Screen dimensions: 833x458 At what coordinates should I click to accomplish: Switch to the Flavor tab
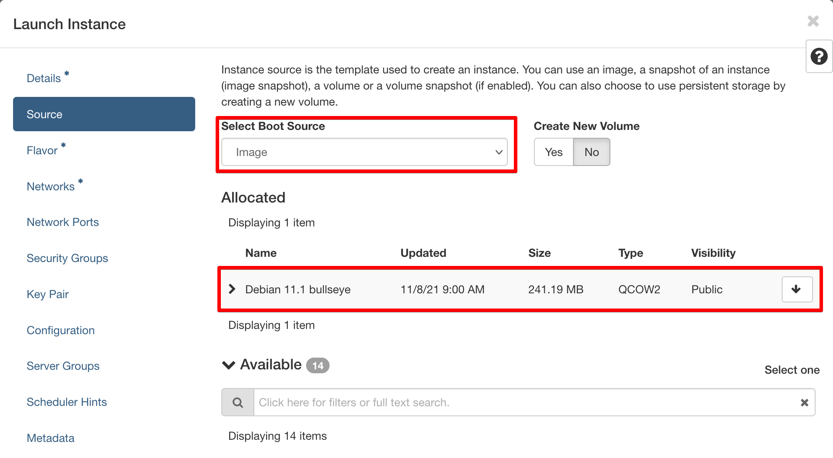point(42,150)
